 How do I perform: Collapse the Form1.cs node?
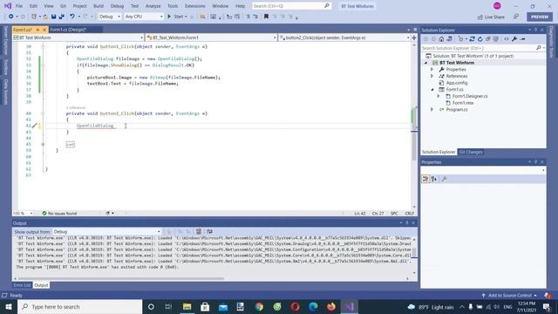[432, 89]
